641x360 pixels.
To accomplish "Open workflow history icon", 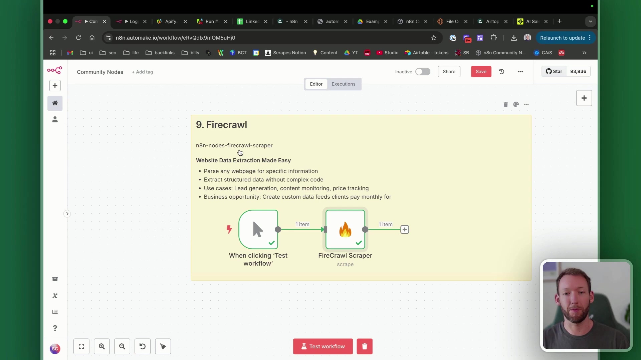I will tap(501, 72).
